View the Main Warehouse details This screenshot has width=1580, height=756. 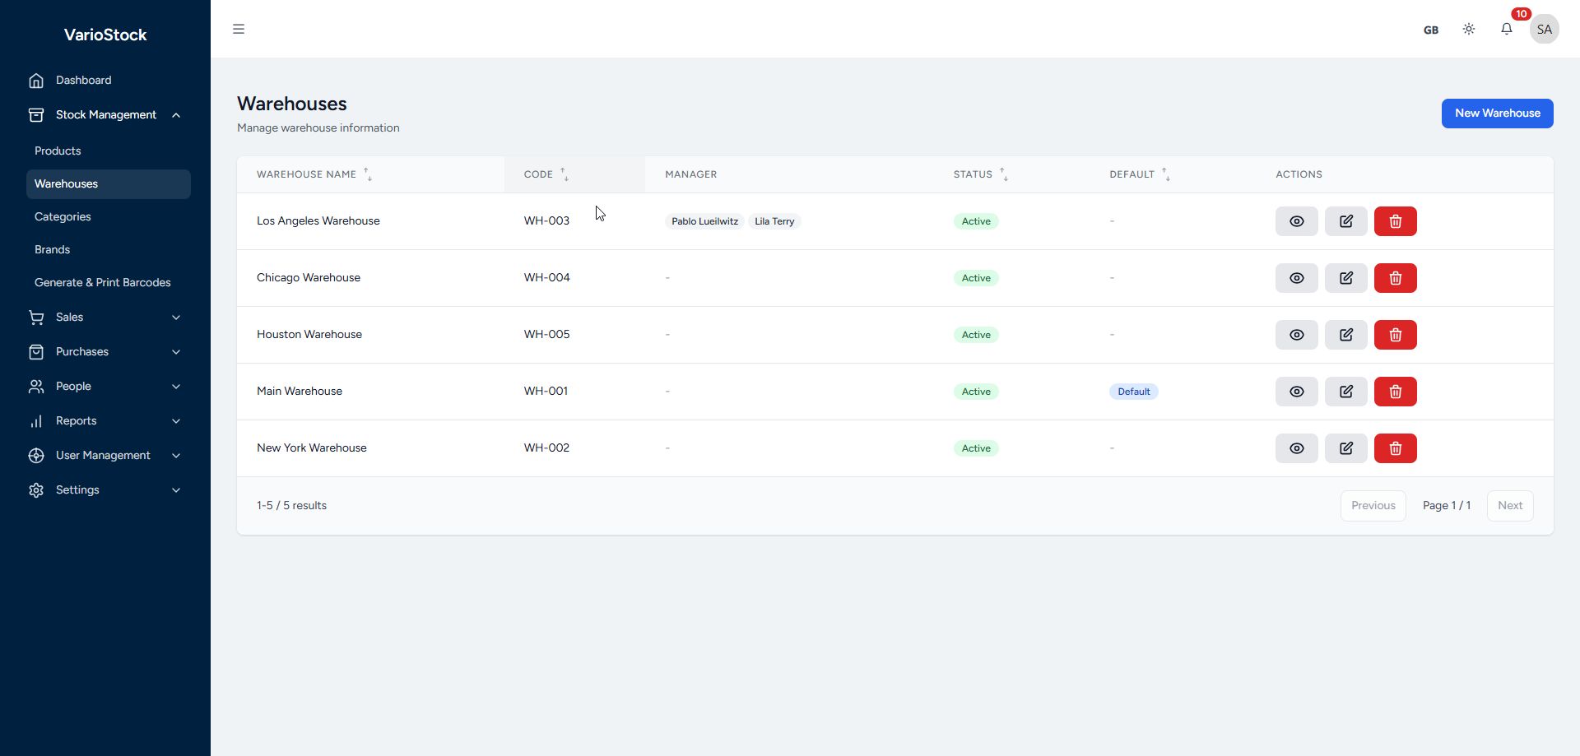(1297, 392)
